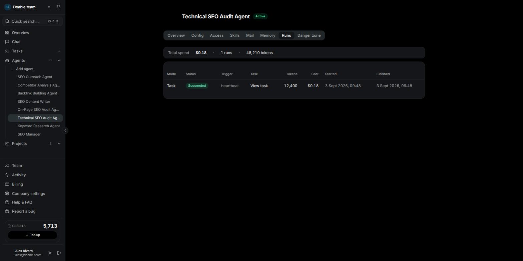Click the heartbeat trigger cell
The image size is (523, 261).
click(x=230, y=86)
